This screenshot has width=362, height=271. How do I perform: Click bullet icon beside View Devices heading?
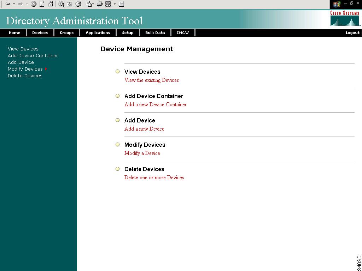pyautogui.click(x=117, y=71)
